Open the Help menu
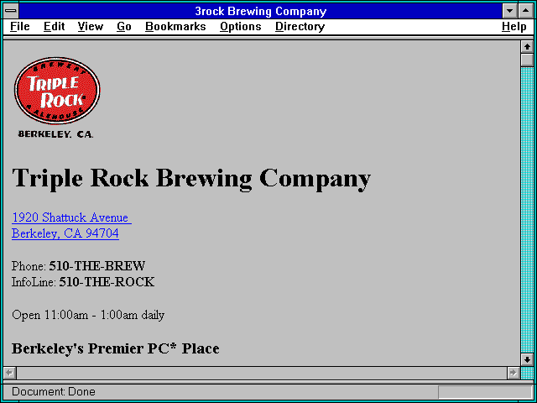This screenshot has height=403, width=537. (514, 27)
